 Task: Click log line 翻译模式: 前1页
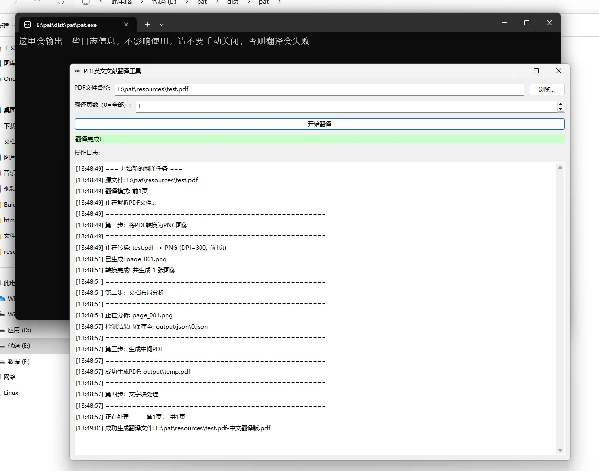point(112,191)
